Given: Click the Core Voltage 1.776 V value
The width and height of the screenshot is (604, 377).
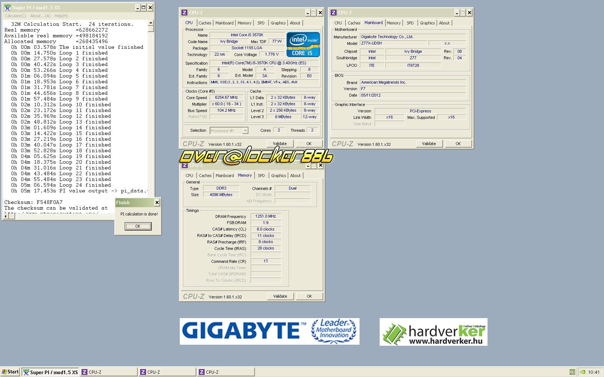Looking at the screenshot, I should click(272, 55).
